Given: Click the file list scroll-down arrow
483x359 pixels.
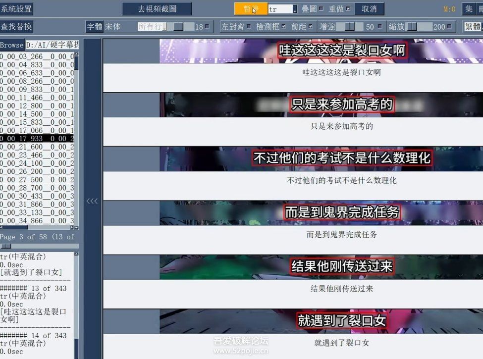Looking at the screenshot, I should [x=76, y=228].
